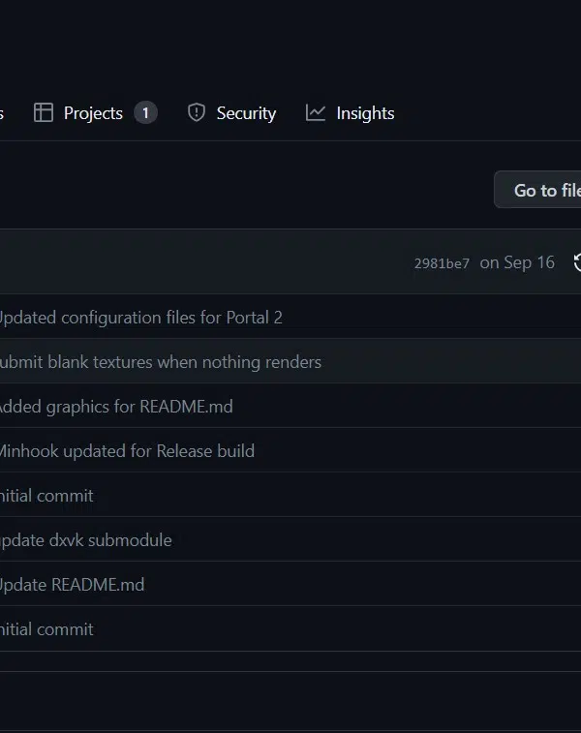Viewport: 581px width, 733px height.
Task: Open commit history clock icon
Action: coord(577,262)
